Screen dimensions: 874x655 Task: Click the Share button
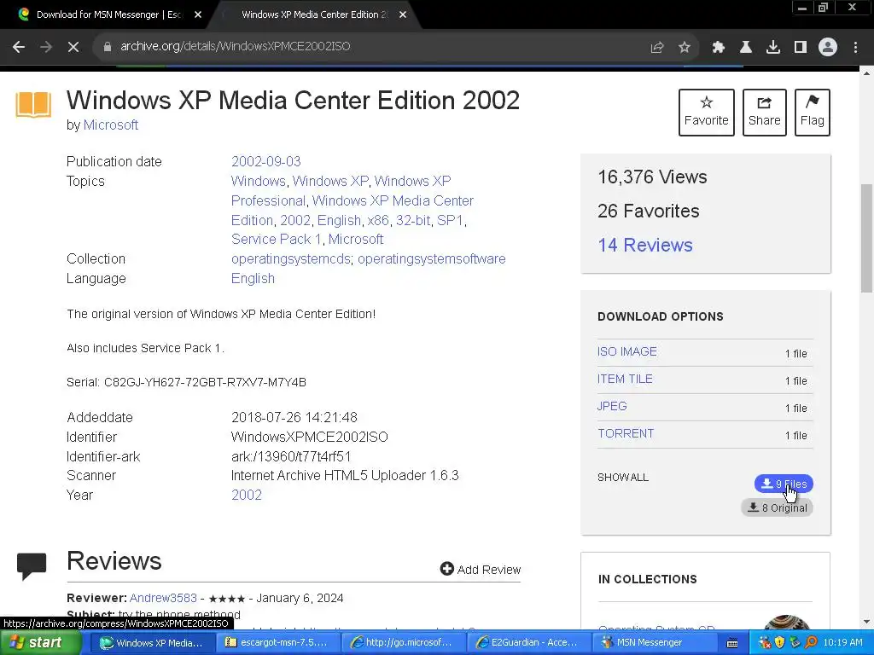tap(764, 113)
